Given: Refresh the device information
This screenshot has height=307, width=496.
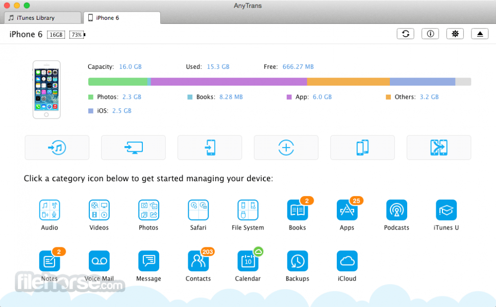Looking at the screenshot, I should coord(405,33).
